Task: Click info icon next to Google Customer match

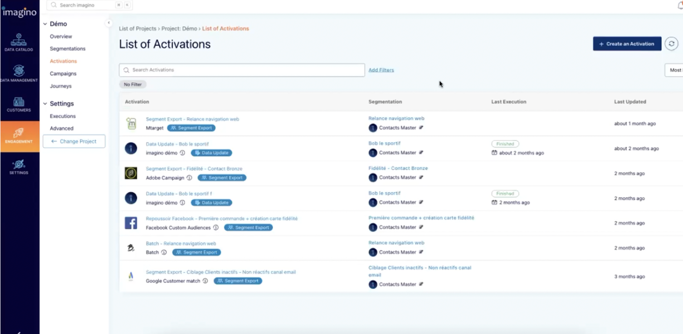Action: [x=205, y=281]
